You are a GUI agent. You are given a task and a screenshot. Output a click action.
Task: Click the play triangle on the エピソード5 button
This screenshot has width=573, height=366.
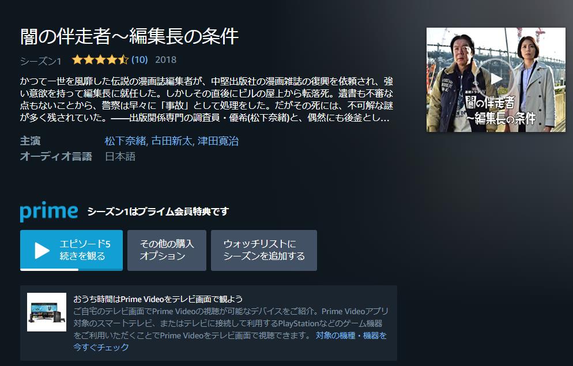click(42, 251)
